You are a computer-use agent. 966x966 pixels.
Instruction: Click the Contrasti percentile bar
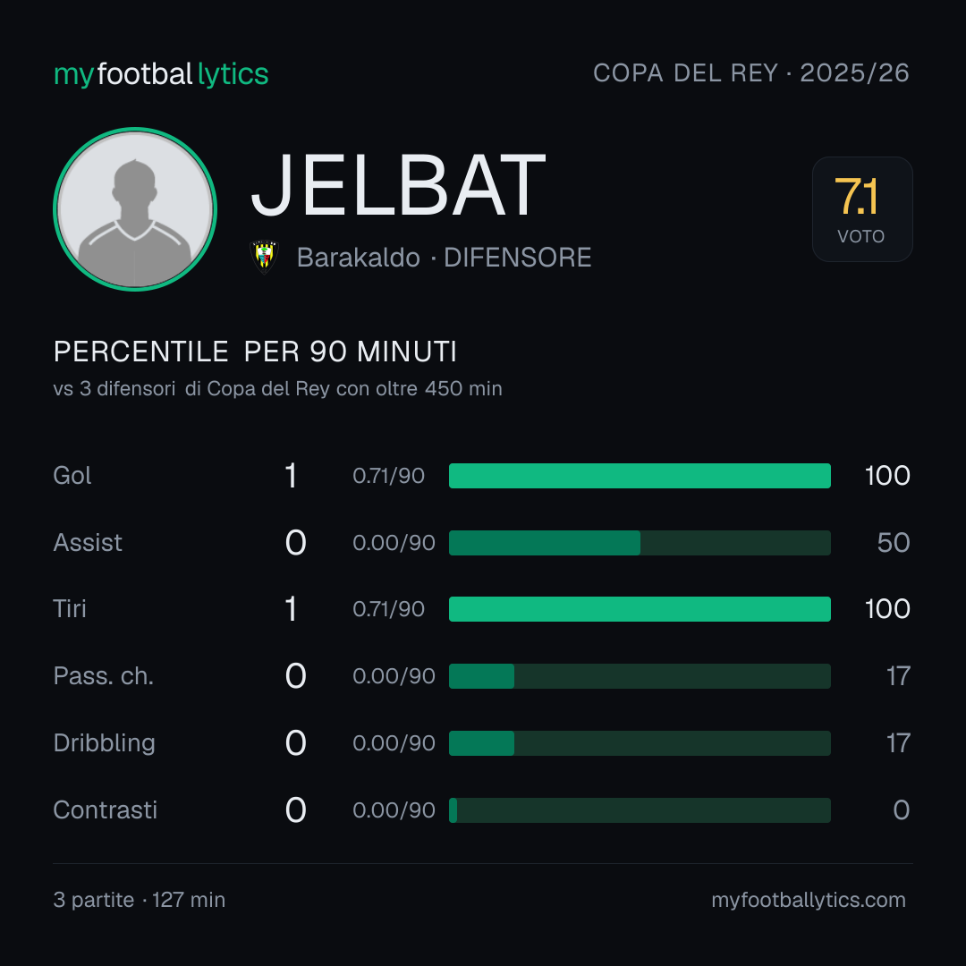pyautogui.click(x=640, y=810)
